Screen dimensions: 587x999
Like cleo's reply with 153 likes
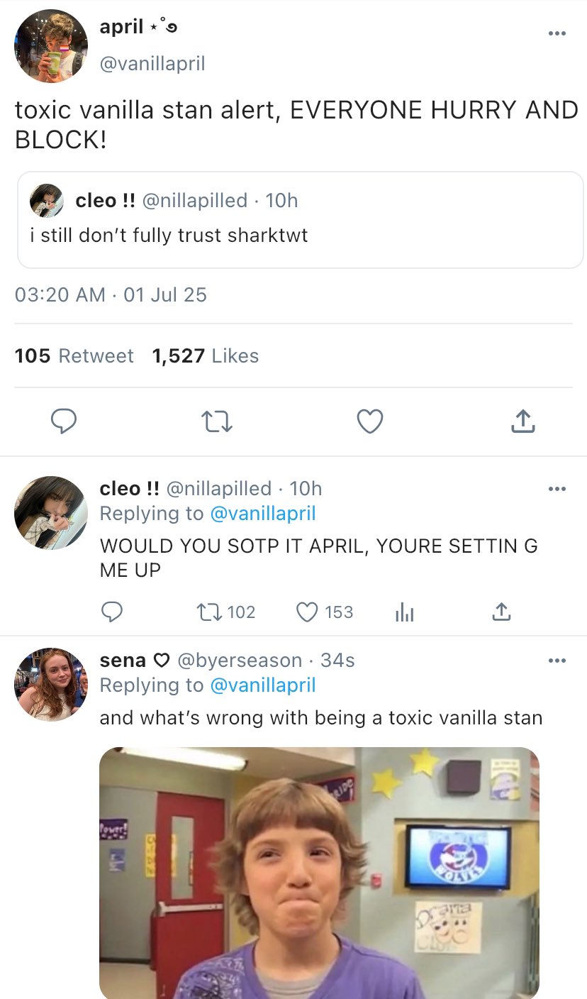(307, 612)
